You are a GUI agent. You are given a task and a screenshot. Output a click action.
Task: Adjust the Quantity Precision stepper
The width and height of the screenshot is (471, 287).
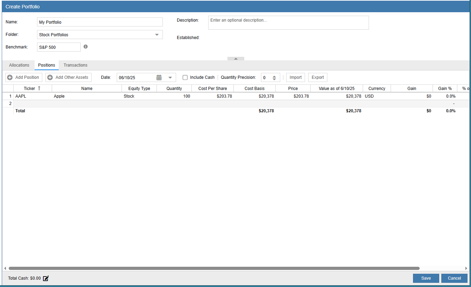(x=274, y=78)
